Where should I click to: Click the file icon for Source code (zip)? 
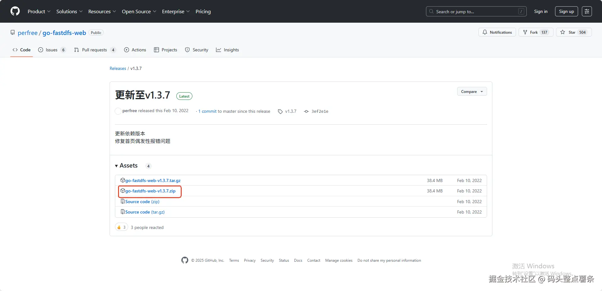123,201
